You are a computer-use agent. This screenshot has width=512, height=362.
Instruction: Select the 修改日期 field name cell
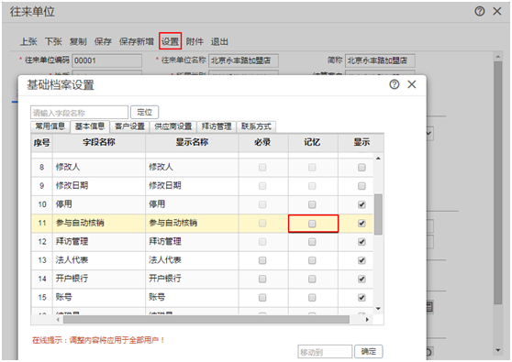pyautogui.click(x=99, y=186)
